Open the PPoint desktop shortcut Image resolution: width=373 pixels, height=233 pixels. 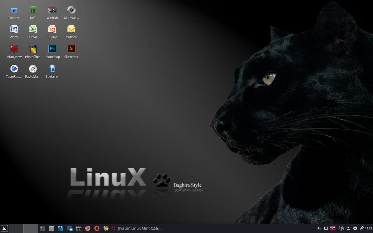(x=52, y=32)
